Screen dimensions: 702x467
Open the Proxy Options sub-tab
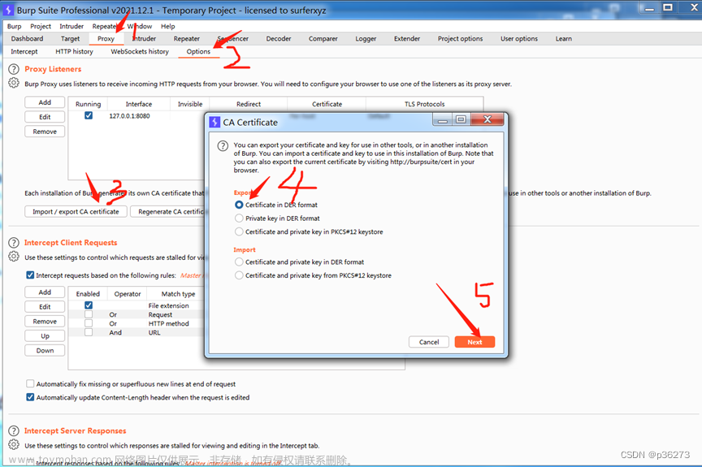pos(198,52)
